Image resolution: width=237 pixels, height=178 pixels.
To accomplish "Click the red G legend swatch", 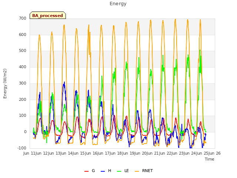I will (x=86, y=171).
